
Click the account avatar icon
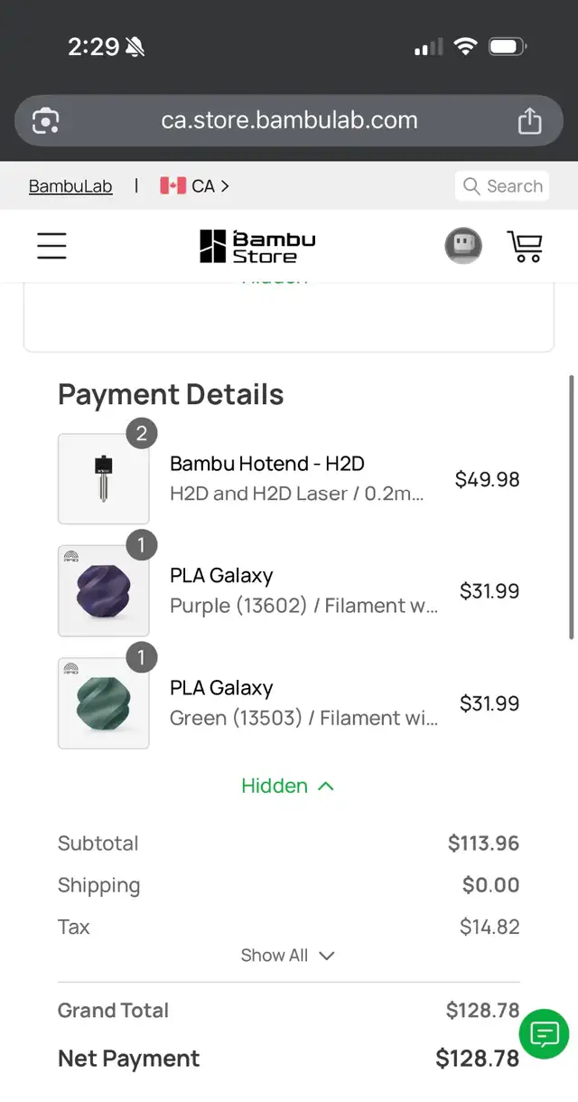click(463, 246)
